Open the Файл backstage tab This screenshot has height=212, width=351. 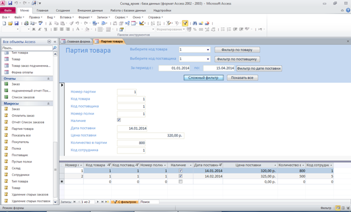click(8, 10)
